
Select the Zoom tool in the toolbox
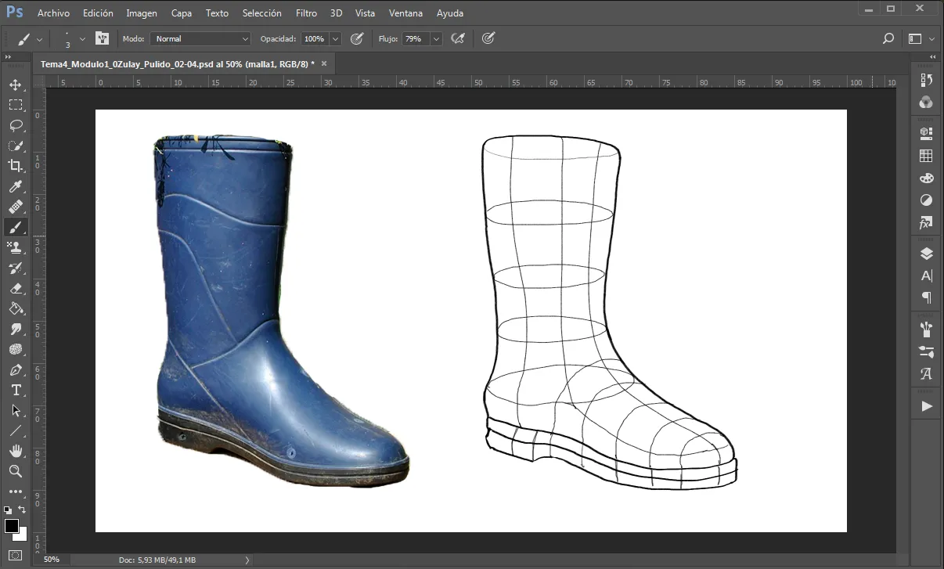[16, 471]
